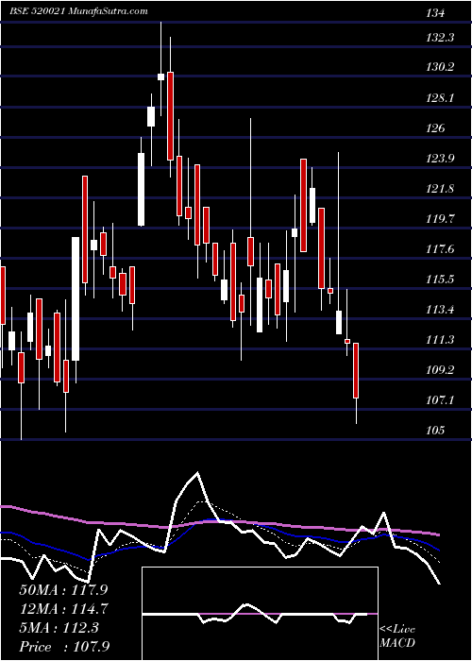Click the 5MA : 112.3 readout
This screenshot has height=661, width=472.
[x=59, y=628]
